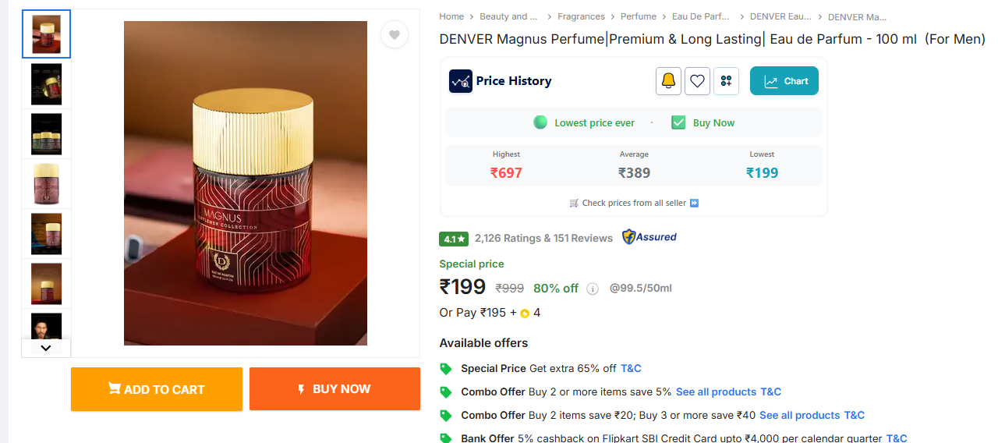
Task: Click the price alert bell icon
Action: point(668,81)
